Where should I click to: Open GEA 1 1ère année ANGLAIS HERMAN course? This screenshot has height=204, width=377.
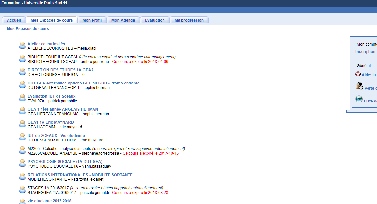pyautogui.click(x=63, y=109)
